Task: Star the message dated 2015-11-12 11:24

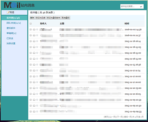Action: (37, 70)
